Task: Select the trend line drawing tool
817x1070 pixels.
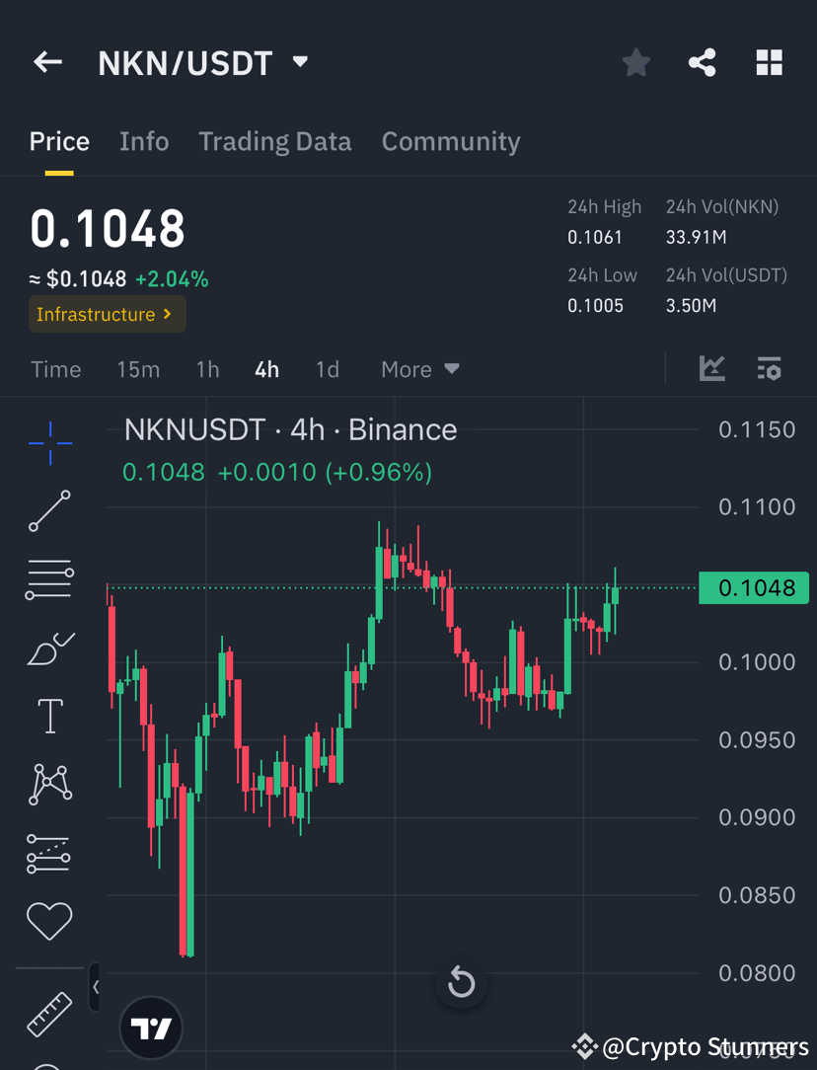Action: 49,511
